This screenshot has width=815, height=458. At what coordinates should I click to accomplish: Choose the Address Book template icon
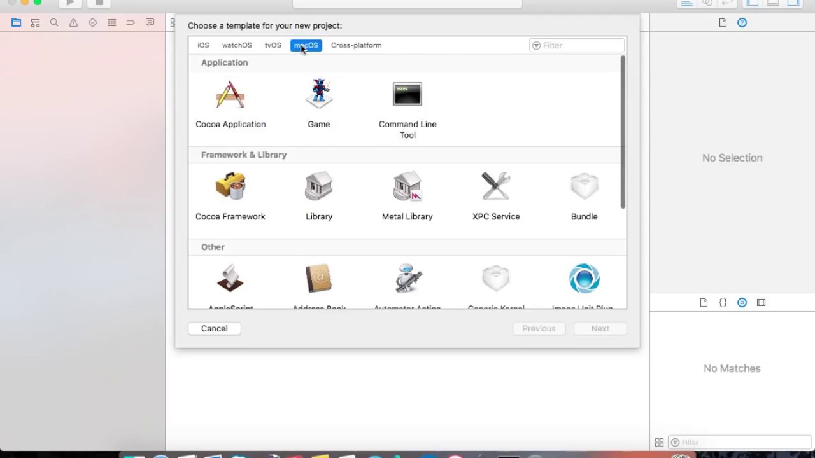319,279
